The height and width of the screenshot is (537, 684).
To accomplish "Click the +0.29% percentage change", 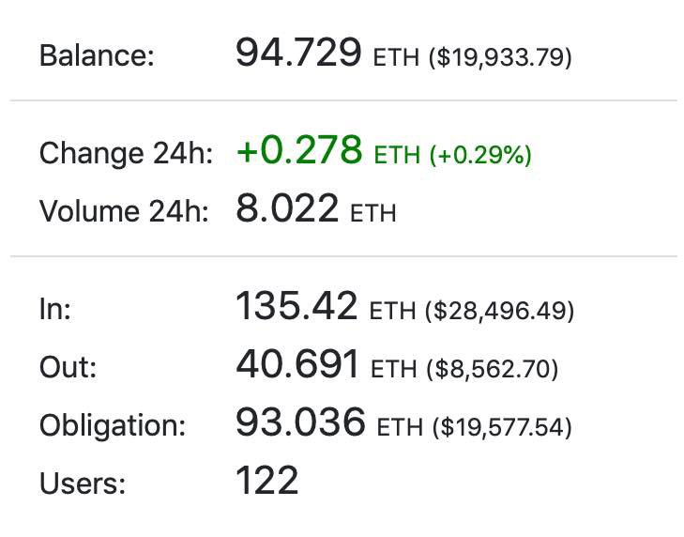I will point(480,156).
